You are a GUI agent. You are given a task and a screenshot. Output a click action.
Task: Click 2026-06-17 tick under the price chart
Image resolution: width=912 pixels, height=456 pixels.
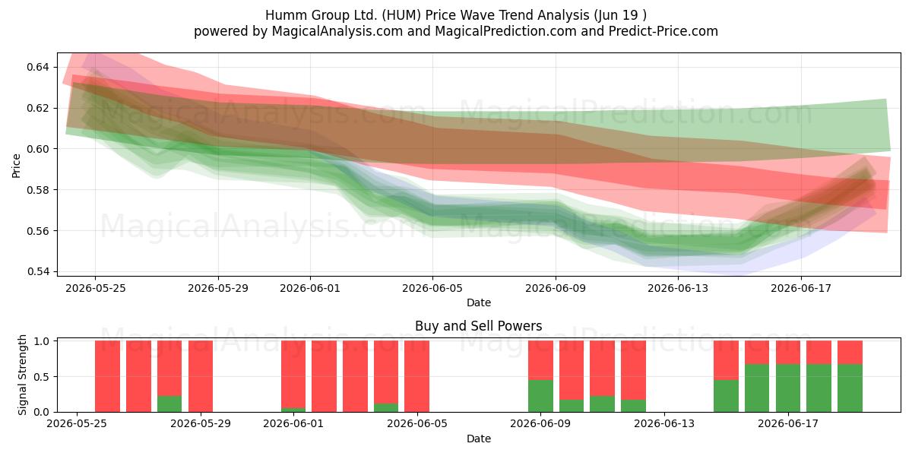pos(801,288)
